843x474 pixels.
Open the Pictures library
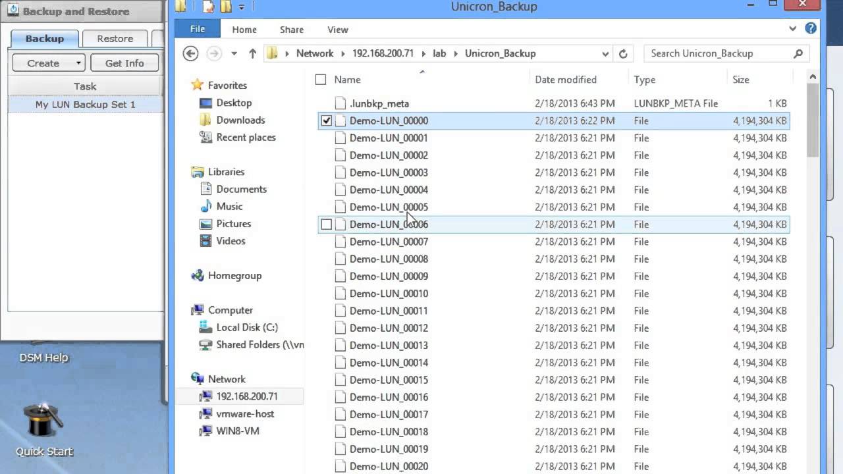(x=233, y=224)
